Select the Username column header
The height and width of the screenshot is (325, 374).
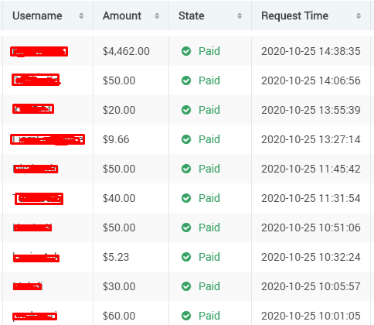pos(37,16)
